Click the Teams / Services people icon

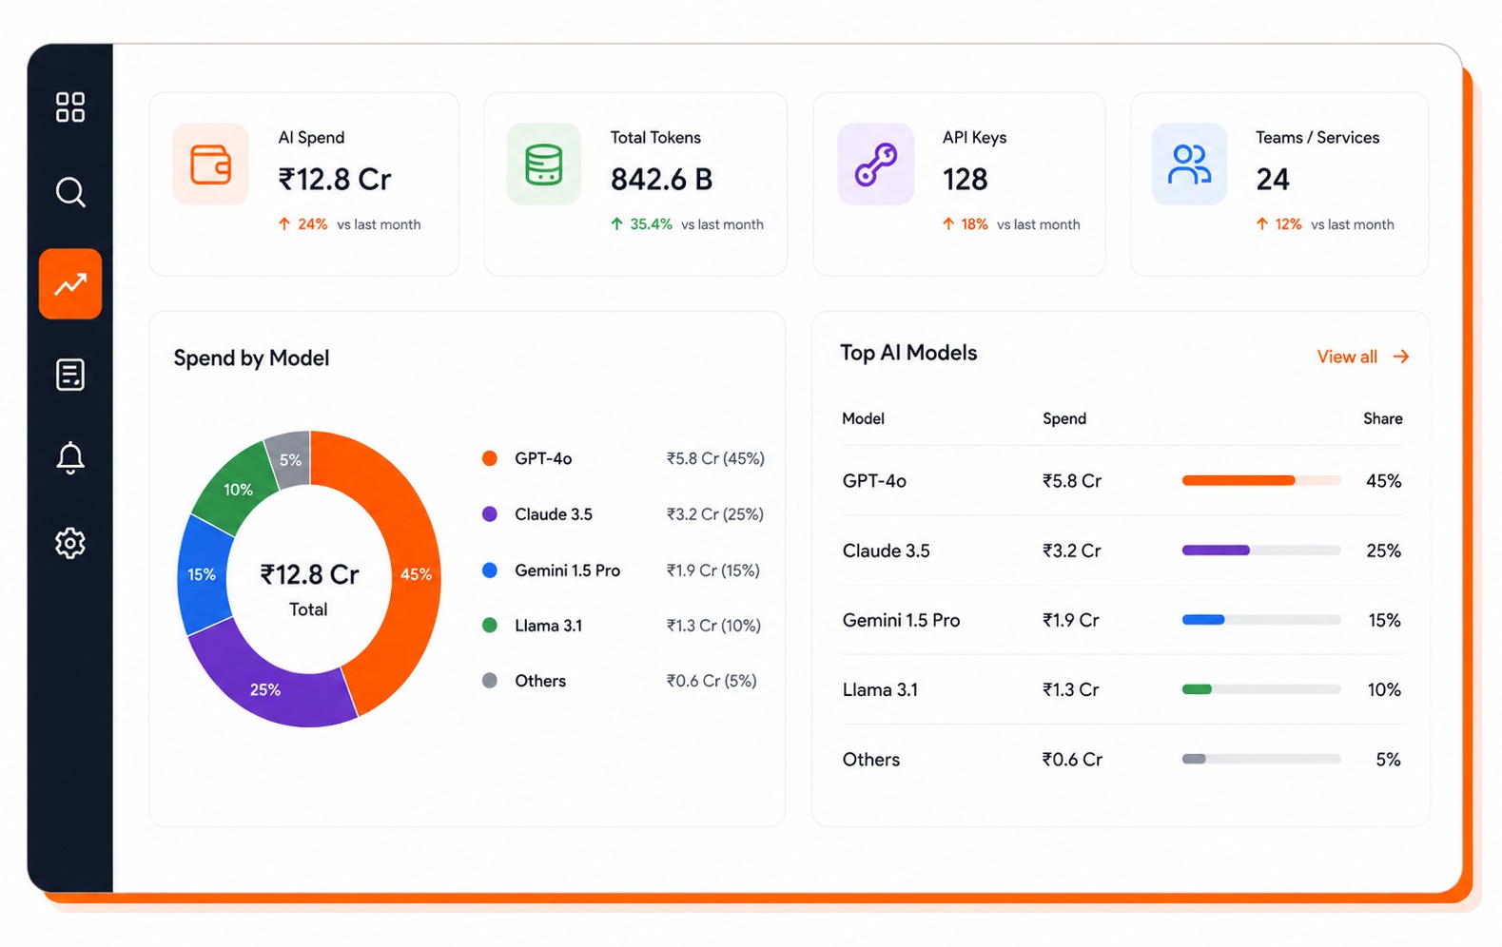click(1189, 164)
